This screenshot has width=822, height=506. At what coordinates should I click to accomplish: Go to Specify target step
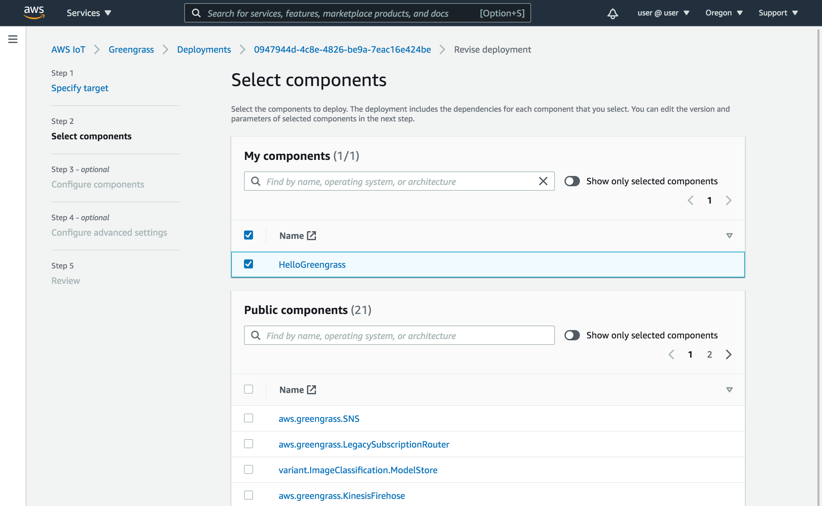pyautogui.click(x=80, y=88)
